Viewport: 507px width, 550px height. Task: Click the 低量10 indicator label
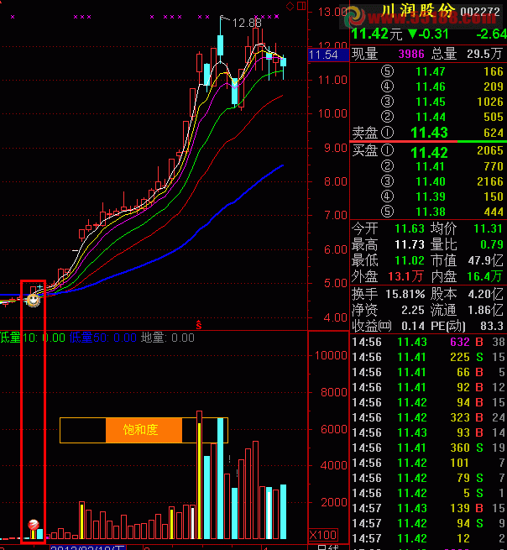click(x=33, y=338)
